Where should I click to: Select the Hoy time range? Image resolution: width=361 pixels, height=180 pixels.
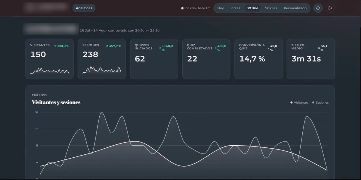tap(221, 8)
